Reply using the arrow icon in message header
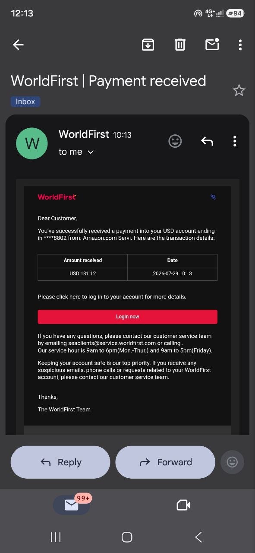 207,141
